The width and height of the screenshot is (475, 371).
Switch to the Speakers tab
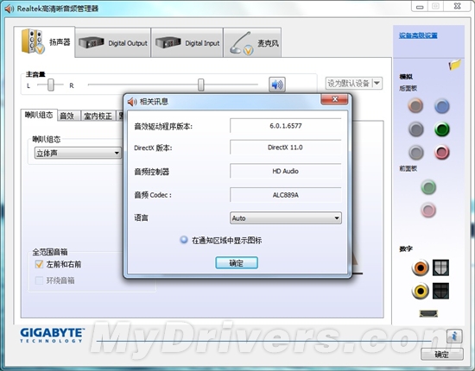45,41
